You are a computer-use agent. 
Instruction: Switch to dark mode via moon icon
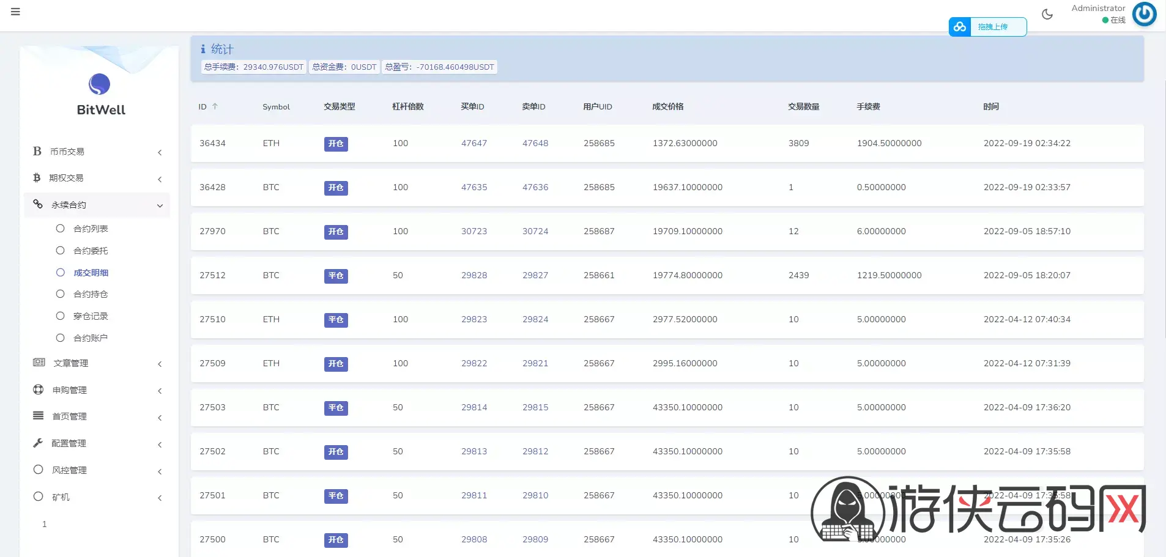(x=1047, y=14)
